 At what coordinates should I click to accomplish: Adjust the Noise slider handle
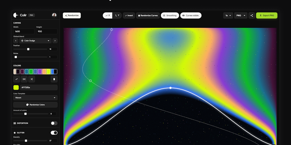(16, 57)
